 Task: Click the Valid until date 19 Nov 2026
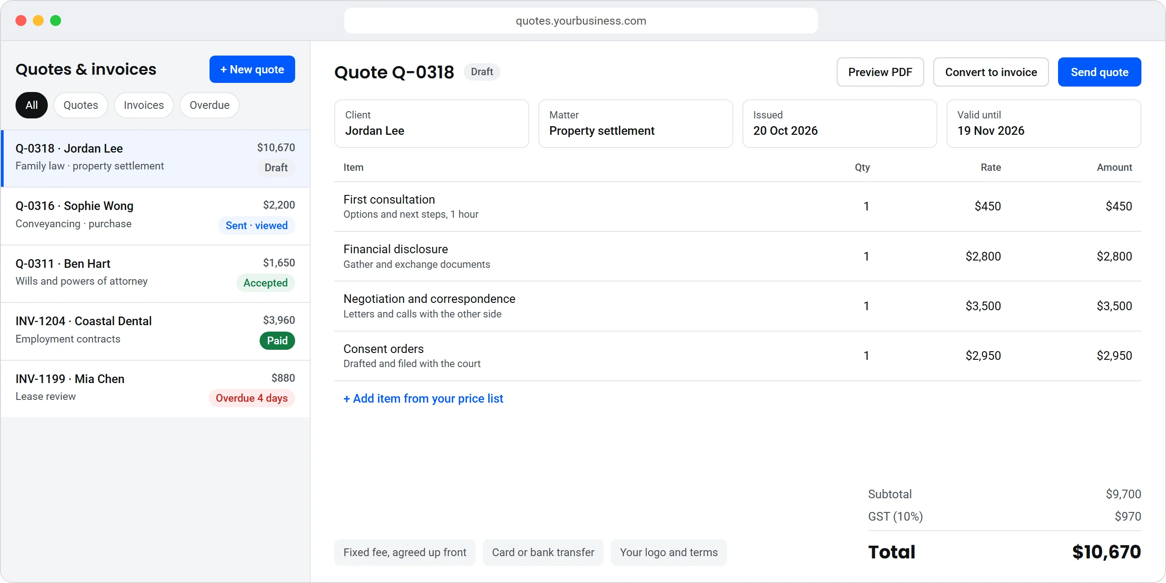click(1043, 123)
